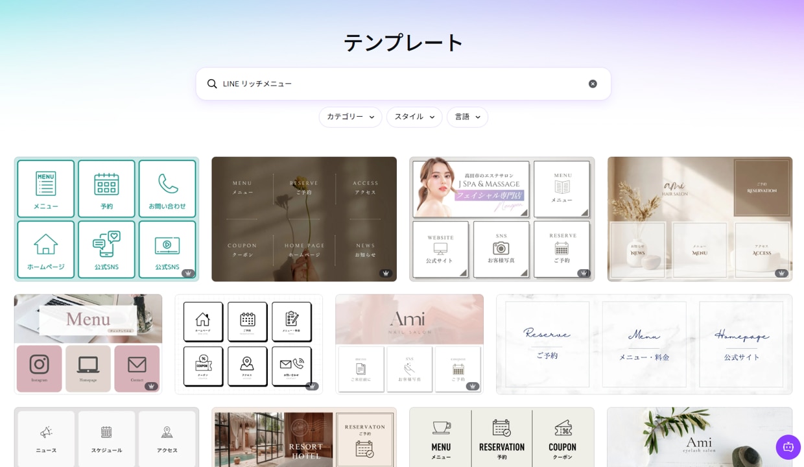Screen dimensions: 804x467
Task: Open the black-and-white icon grid template
Action: point(248,344)
